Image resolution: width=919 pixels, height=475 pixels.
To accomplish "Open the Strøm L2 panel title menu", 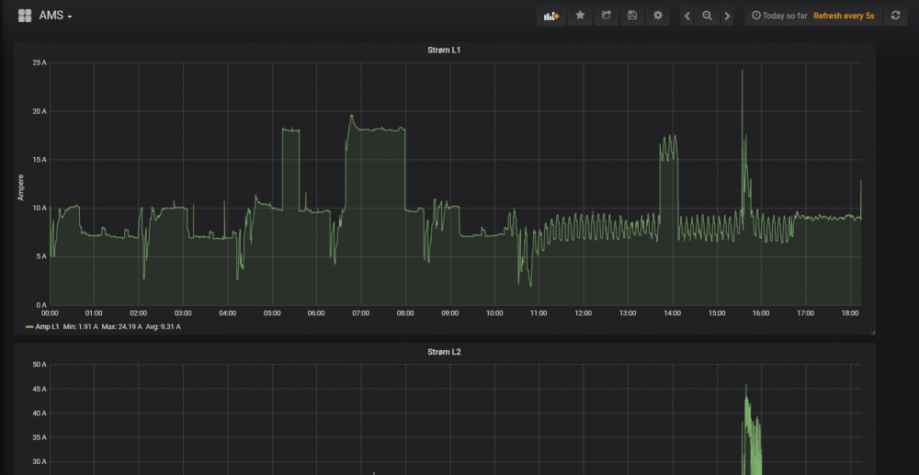I will tap(445, 352).
